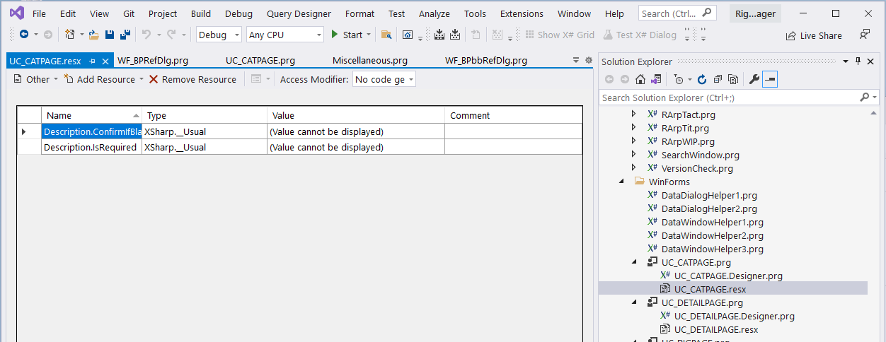886x342 pixels.
Task: Click the Collapse All icon in Solution Explorer
Action: [x=718, y=80]
